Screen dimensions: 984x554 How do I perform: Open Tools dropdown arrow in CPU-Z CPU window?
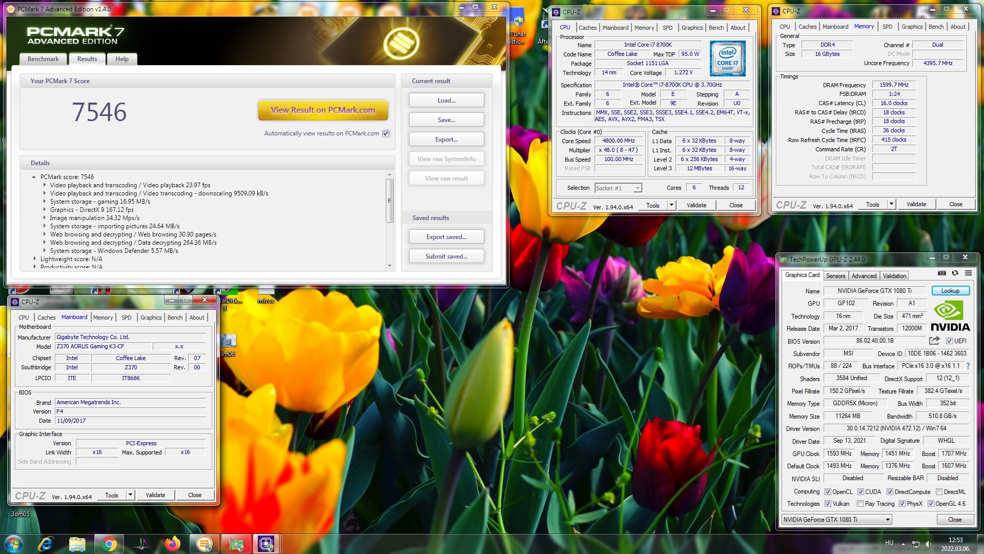(x=671, y=205)
